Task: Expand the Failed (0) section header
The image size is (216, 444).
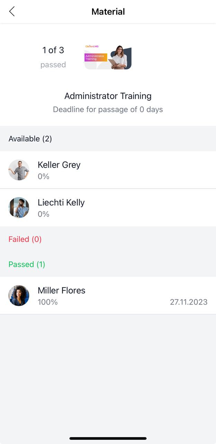Action: [x=108, y=239]
